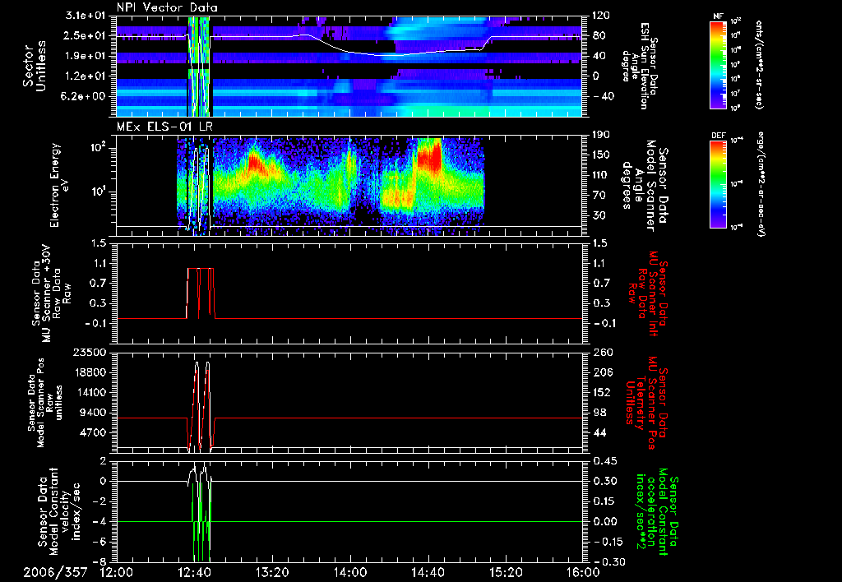The image size is (842, 582).
Task: Click the "14:00" time axis label
Action: pyautogui.click(x=350, y=573)
